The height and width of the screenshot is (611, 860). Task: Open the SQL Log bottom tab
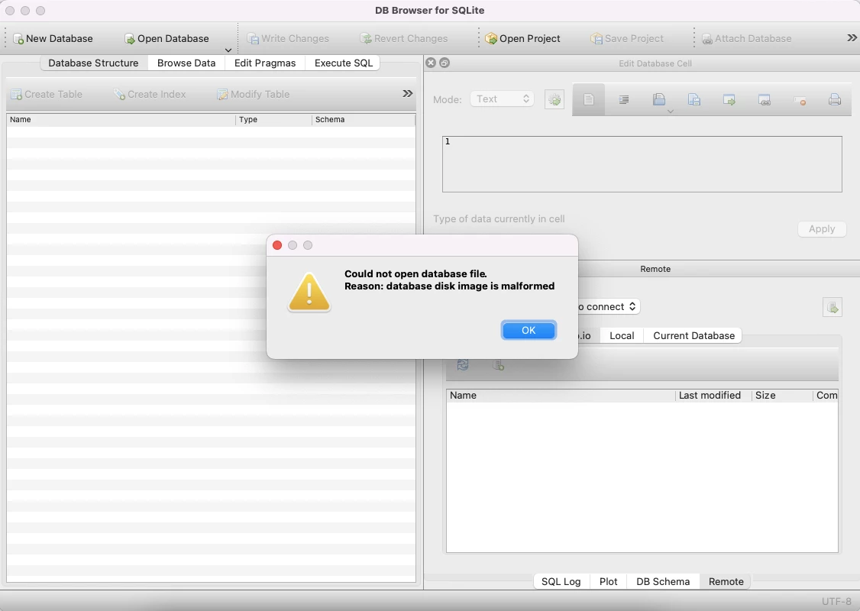pyautogui.click(x=561, y=581)
